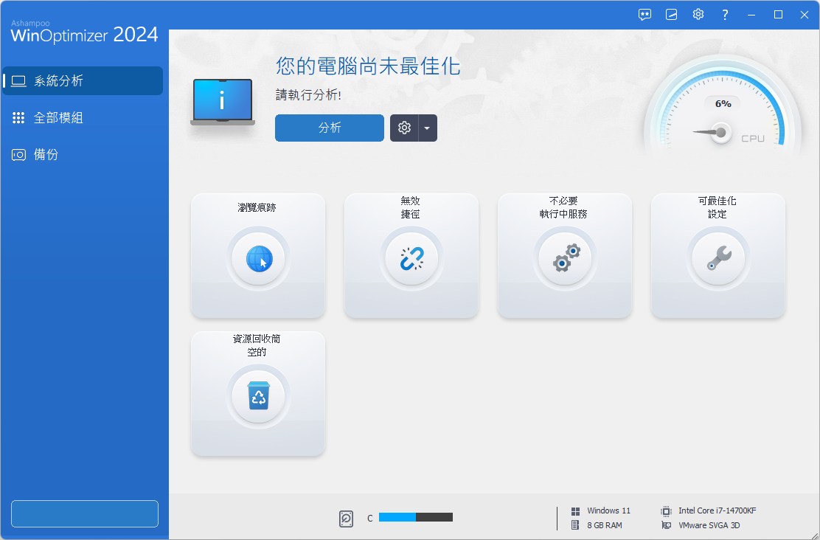Click the skin/theme icon in title bar
820x540 pixels.
pos(672,15)
